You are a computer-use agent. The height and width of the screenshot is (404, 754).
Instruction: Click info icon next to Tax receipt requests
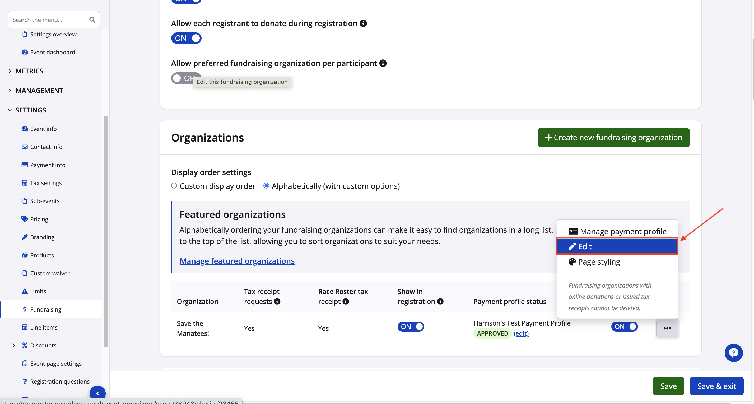click(x=277, y=301)
